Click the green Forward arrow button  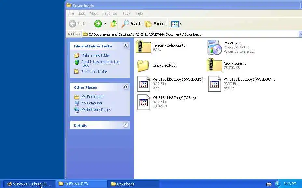pyautogui.click(x=98, y=24)
